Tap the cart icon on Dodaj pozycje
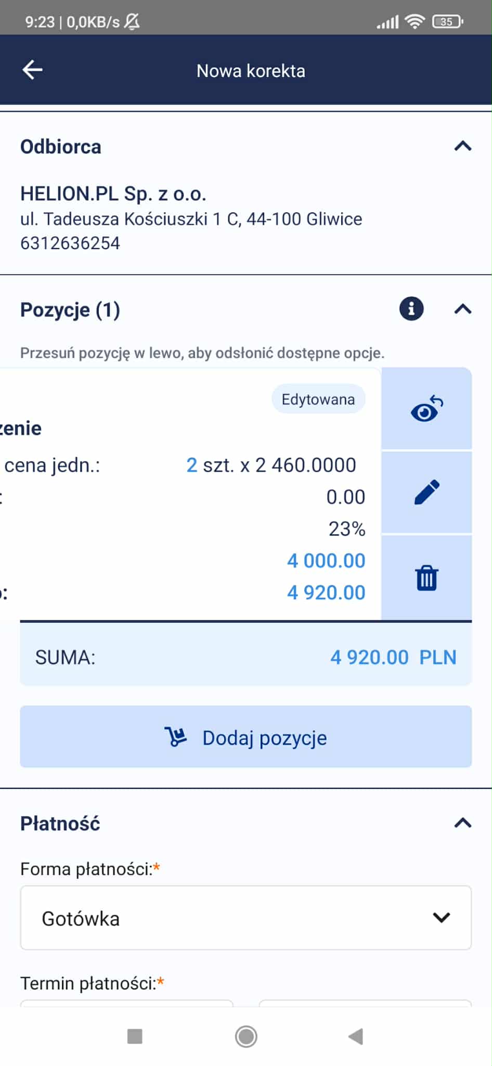492x1066 pixels. 176,737
